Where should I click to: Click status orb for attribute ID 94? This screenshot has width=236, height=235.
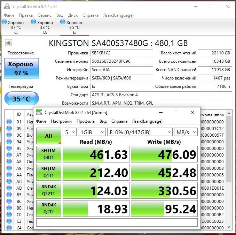[9, 142]
